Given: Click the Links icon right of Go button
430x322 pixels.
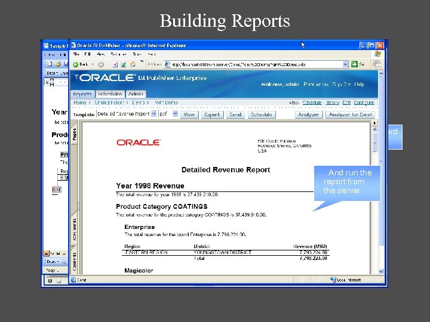Looking at the screenshot, I should (x=377, y=64).
